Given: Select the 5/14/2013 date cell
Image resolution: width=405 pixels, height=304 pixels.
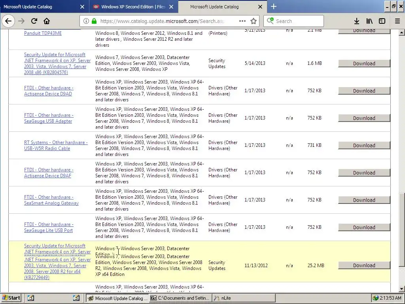Looking at the screenshot, I should point(255,63).
